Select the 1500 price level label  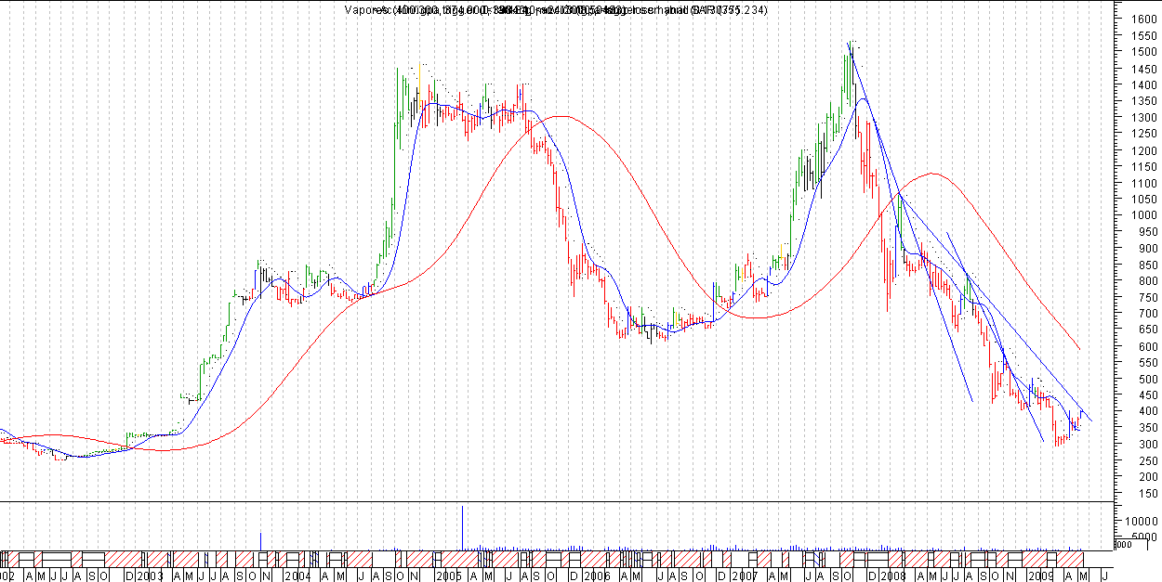[1144, 52]
